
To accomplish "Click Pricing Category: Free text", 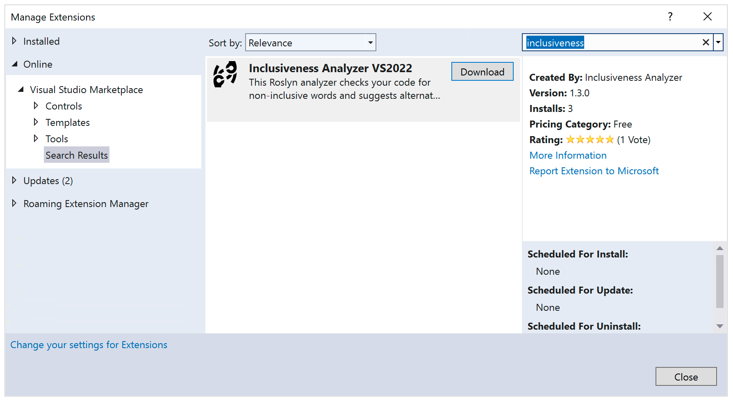I will 580,124.
